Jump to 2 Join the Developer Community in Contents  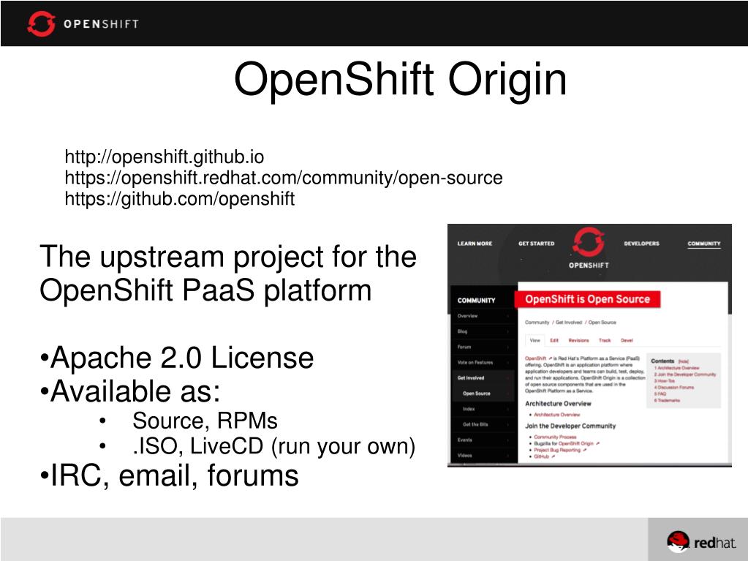(x=685, y=374)
